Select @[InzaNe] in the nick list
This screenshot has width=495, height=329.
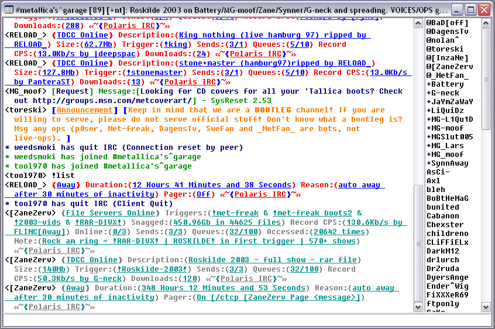click(448, 58)
